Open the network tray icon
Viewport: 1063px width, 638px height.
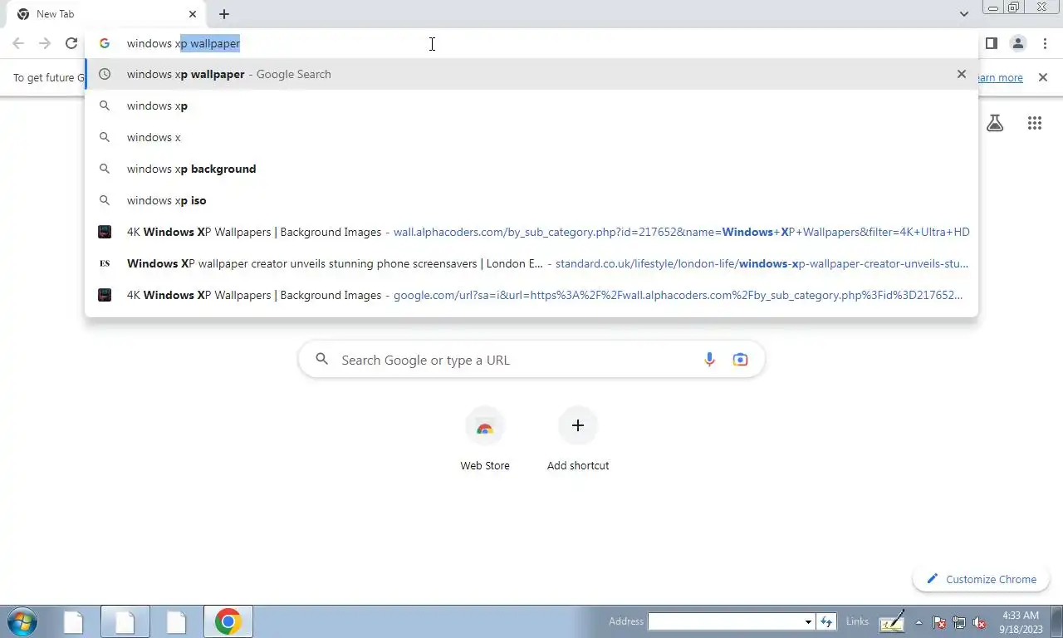[959, 621]
